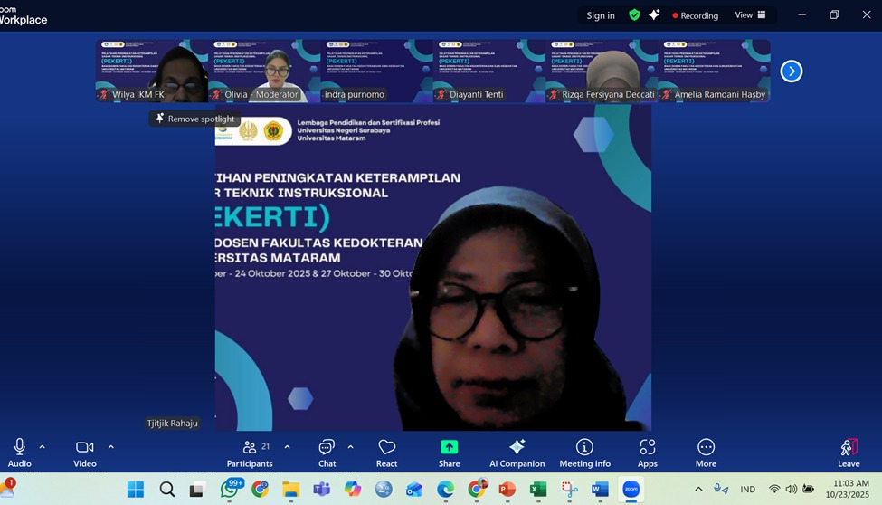Viewport: 882px width, 505px height.
Task: Open AI Companion from the toolbar
Action: click(517, 451)
